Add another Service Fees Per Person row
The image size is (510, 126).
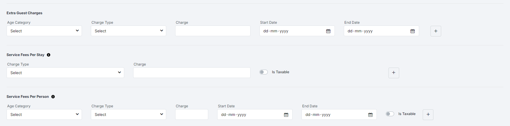click(x=428, y=115)
